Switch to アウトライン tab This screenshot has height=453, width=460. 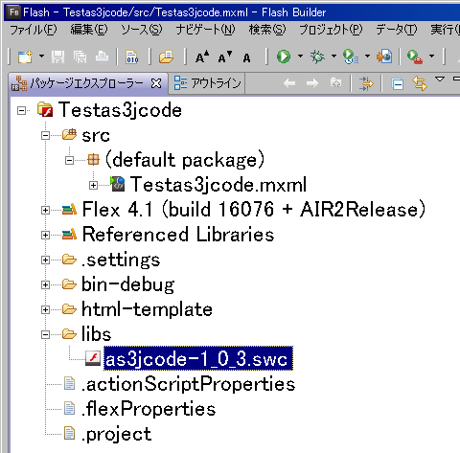[207, 83]
